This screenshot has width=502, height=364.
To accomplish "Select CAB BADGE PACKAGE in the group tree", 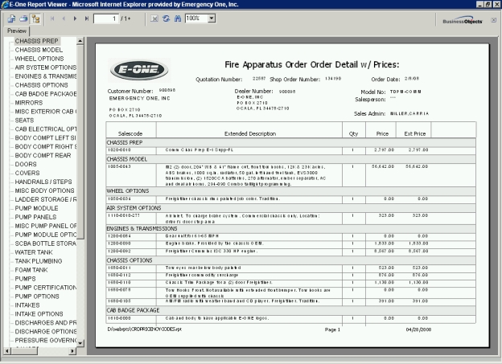I will coord(46,94).
